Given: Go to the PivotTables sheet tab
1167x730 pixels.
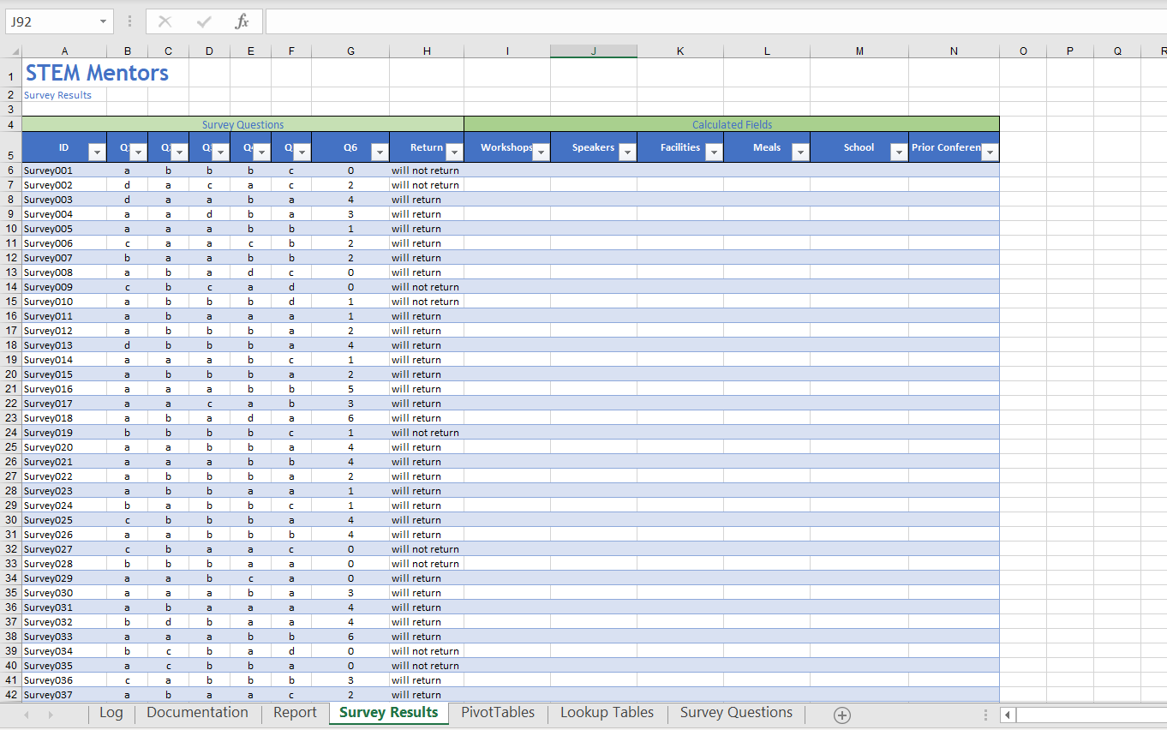Looking at the screenshot, I should point(498,713).
